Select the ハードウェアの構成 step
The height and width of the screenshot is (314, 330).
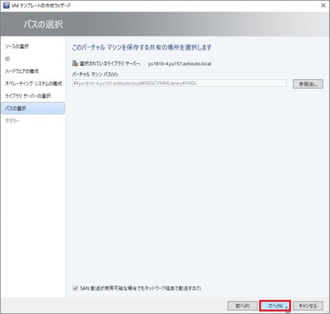[x=22, y=71]
